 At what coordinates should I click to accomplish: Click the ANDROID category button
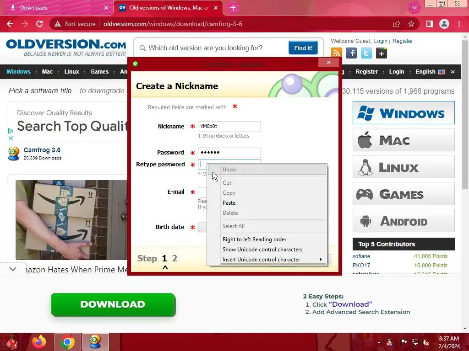[x=404, y=221]
